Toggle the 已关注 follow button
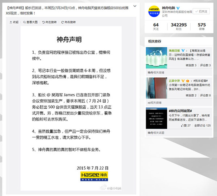This screenshot has height=196, width=217. click(201, 11)
